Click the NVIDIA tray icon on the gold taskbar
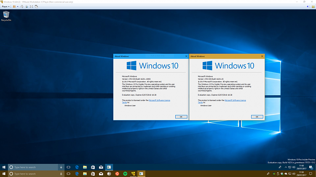 [274, 174]
